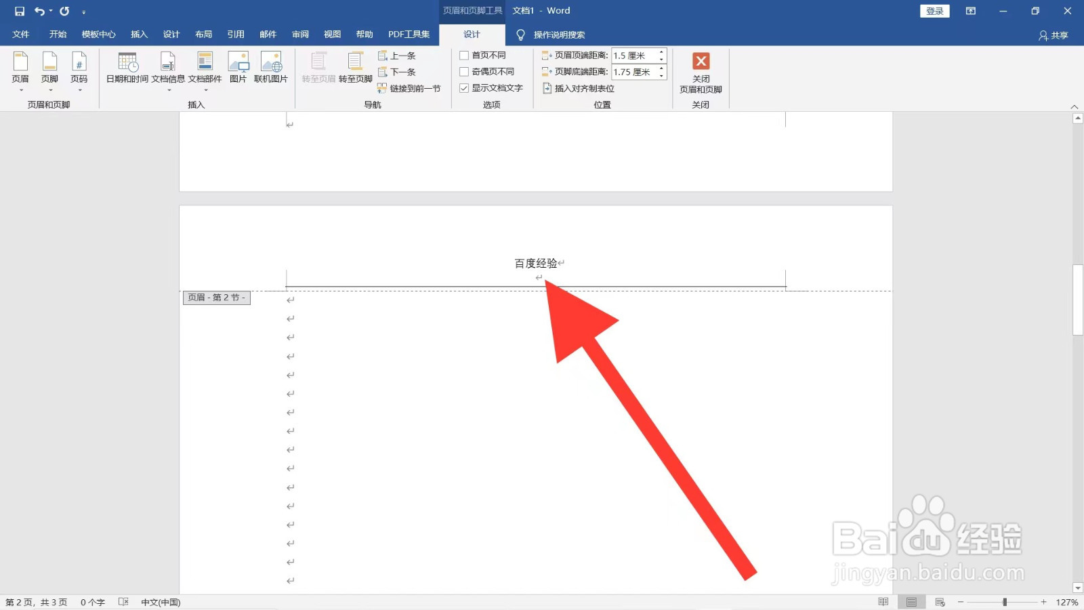The image size is (1084, 610).
Task: Open the 文档部件 quick parts menu
Action: coord(205,71)
